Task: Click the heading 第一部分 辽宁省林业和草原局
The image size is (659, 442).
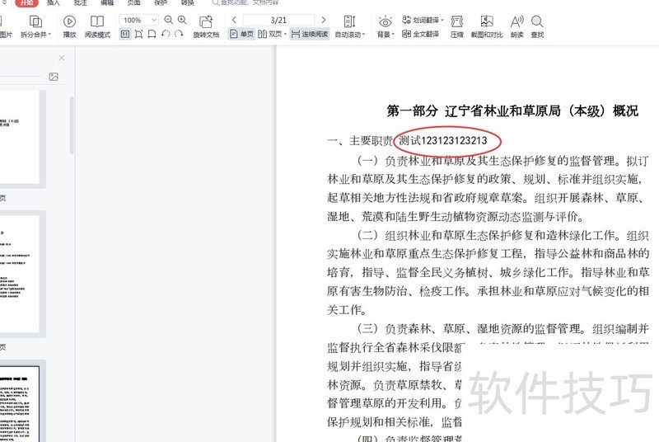Action: click(473, 110)
